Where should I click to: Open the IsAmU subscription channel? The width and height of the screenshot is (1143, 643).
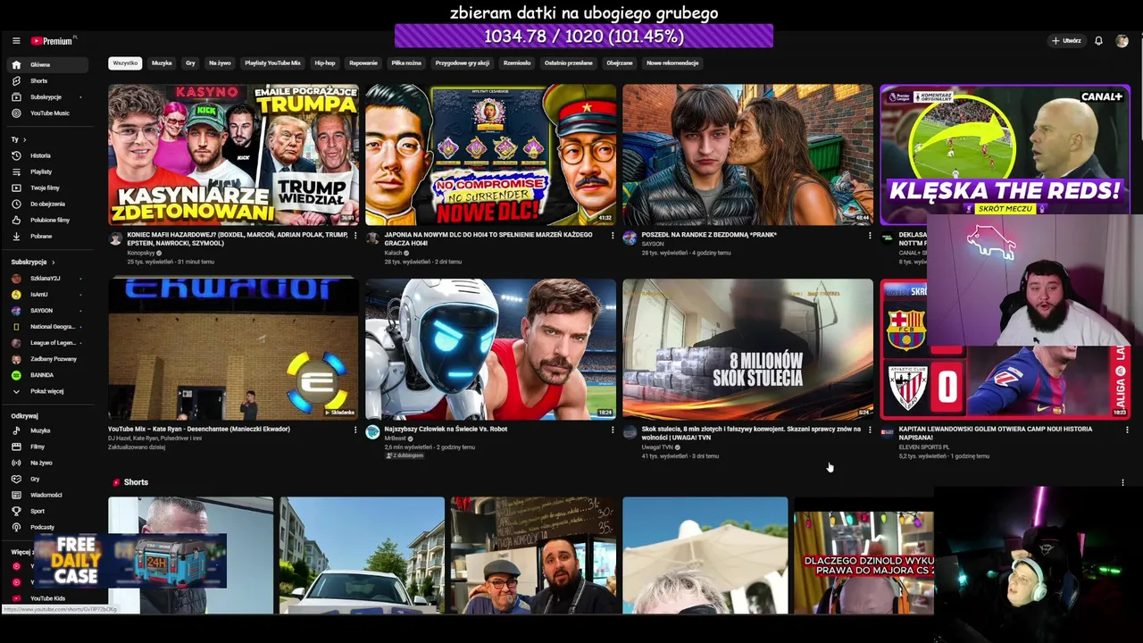(x=47, y=295)
